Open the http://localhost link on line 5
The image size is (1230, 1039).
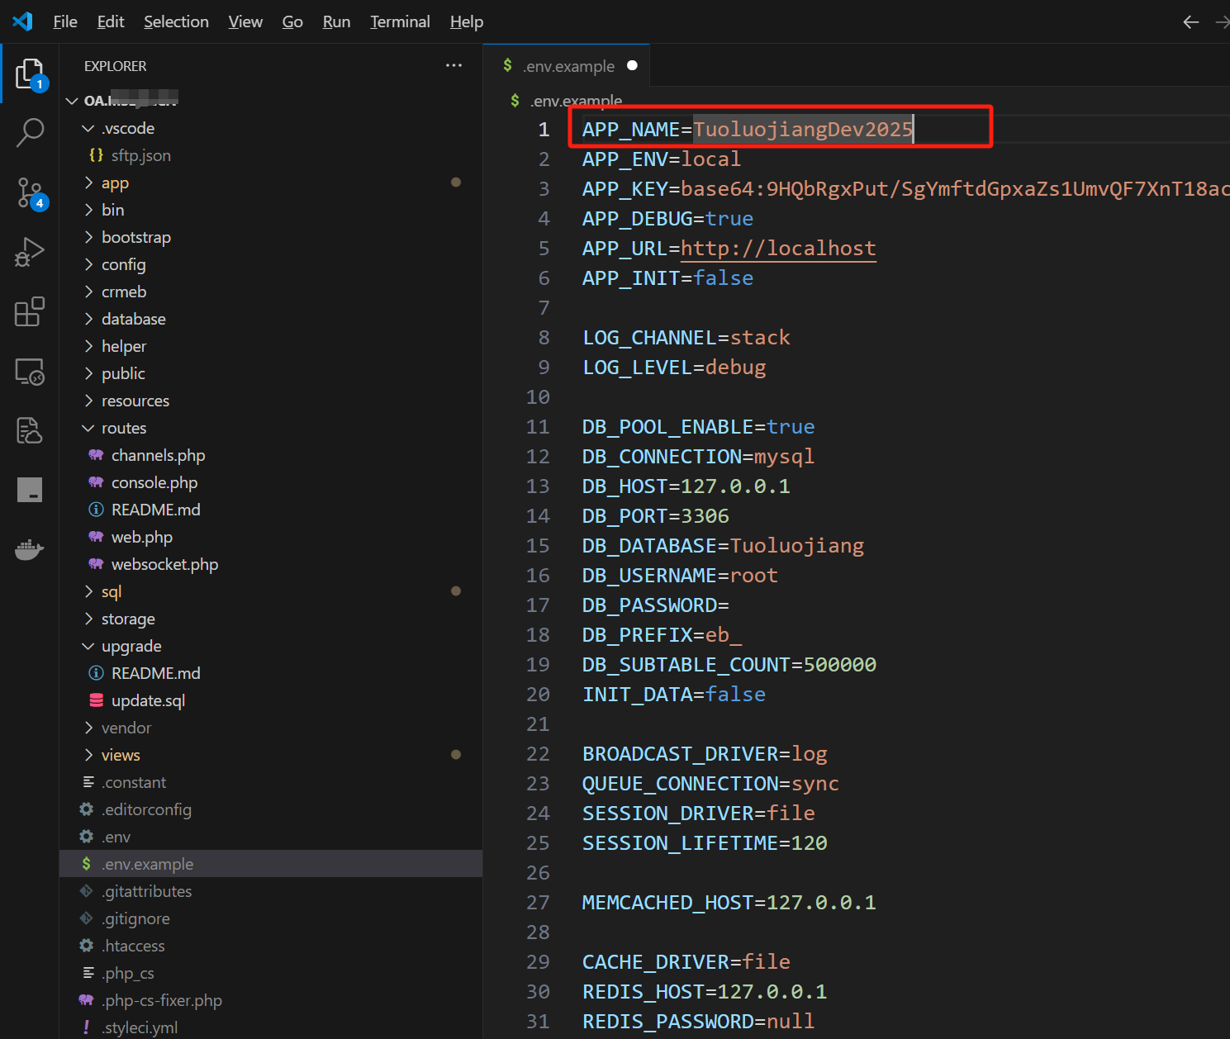pyautogui.click(x=778, y=249)
